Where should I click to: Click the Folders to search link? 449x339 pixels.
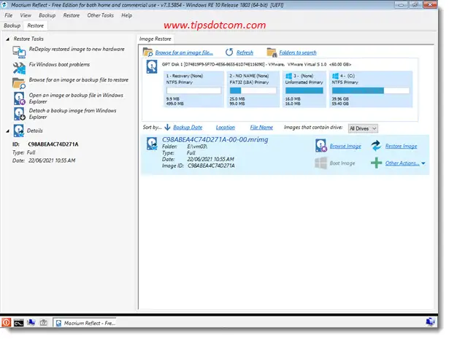click(298, 52)
